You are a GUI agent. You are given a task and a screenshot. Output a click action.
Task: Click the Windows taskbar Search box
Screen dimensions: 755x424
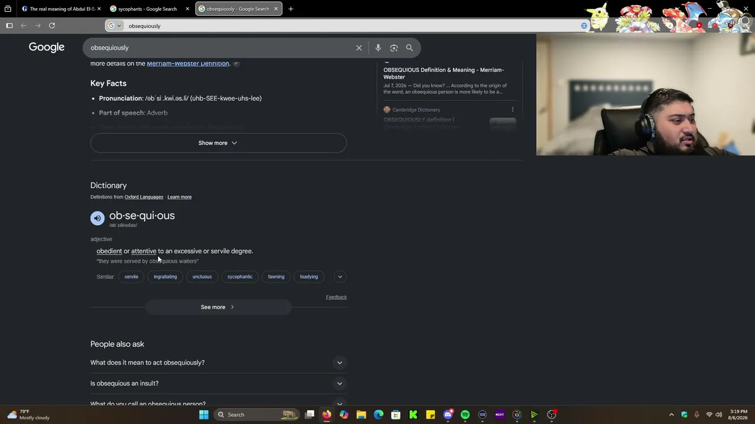pyautogui.click(x=257, y=415)
